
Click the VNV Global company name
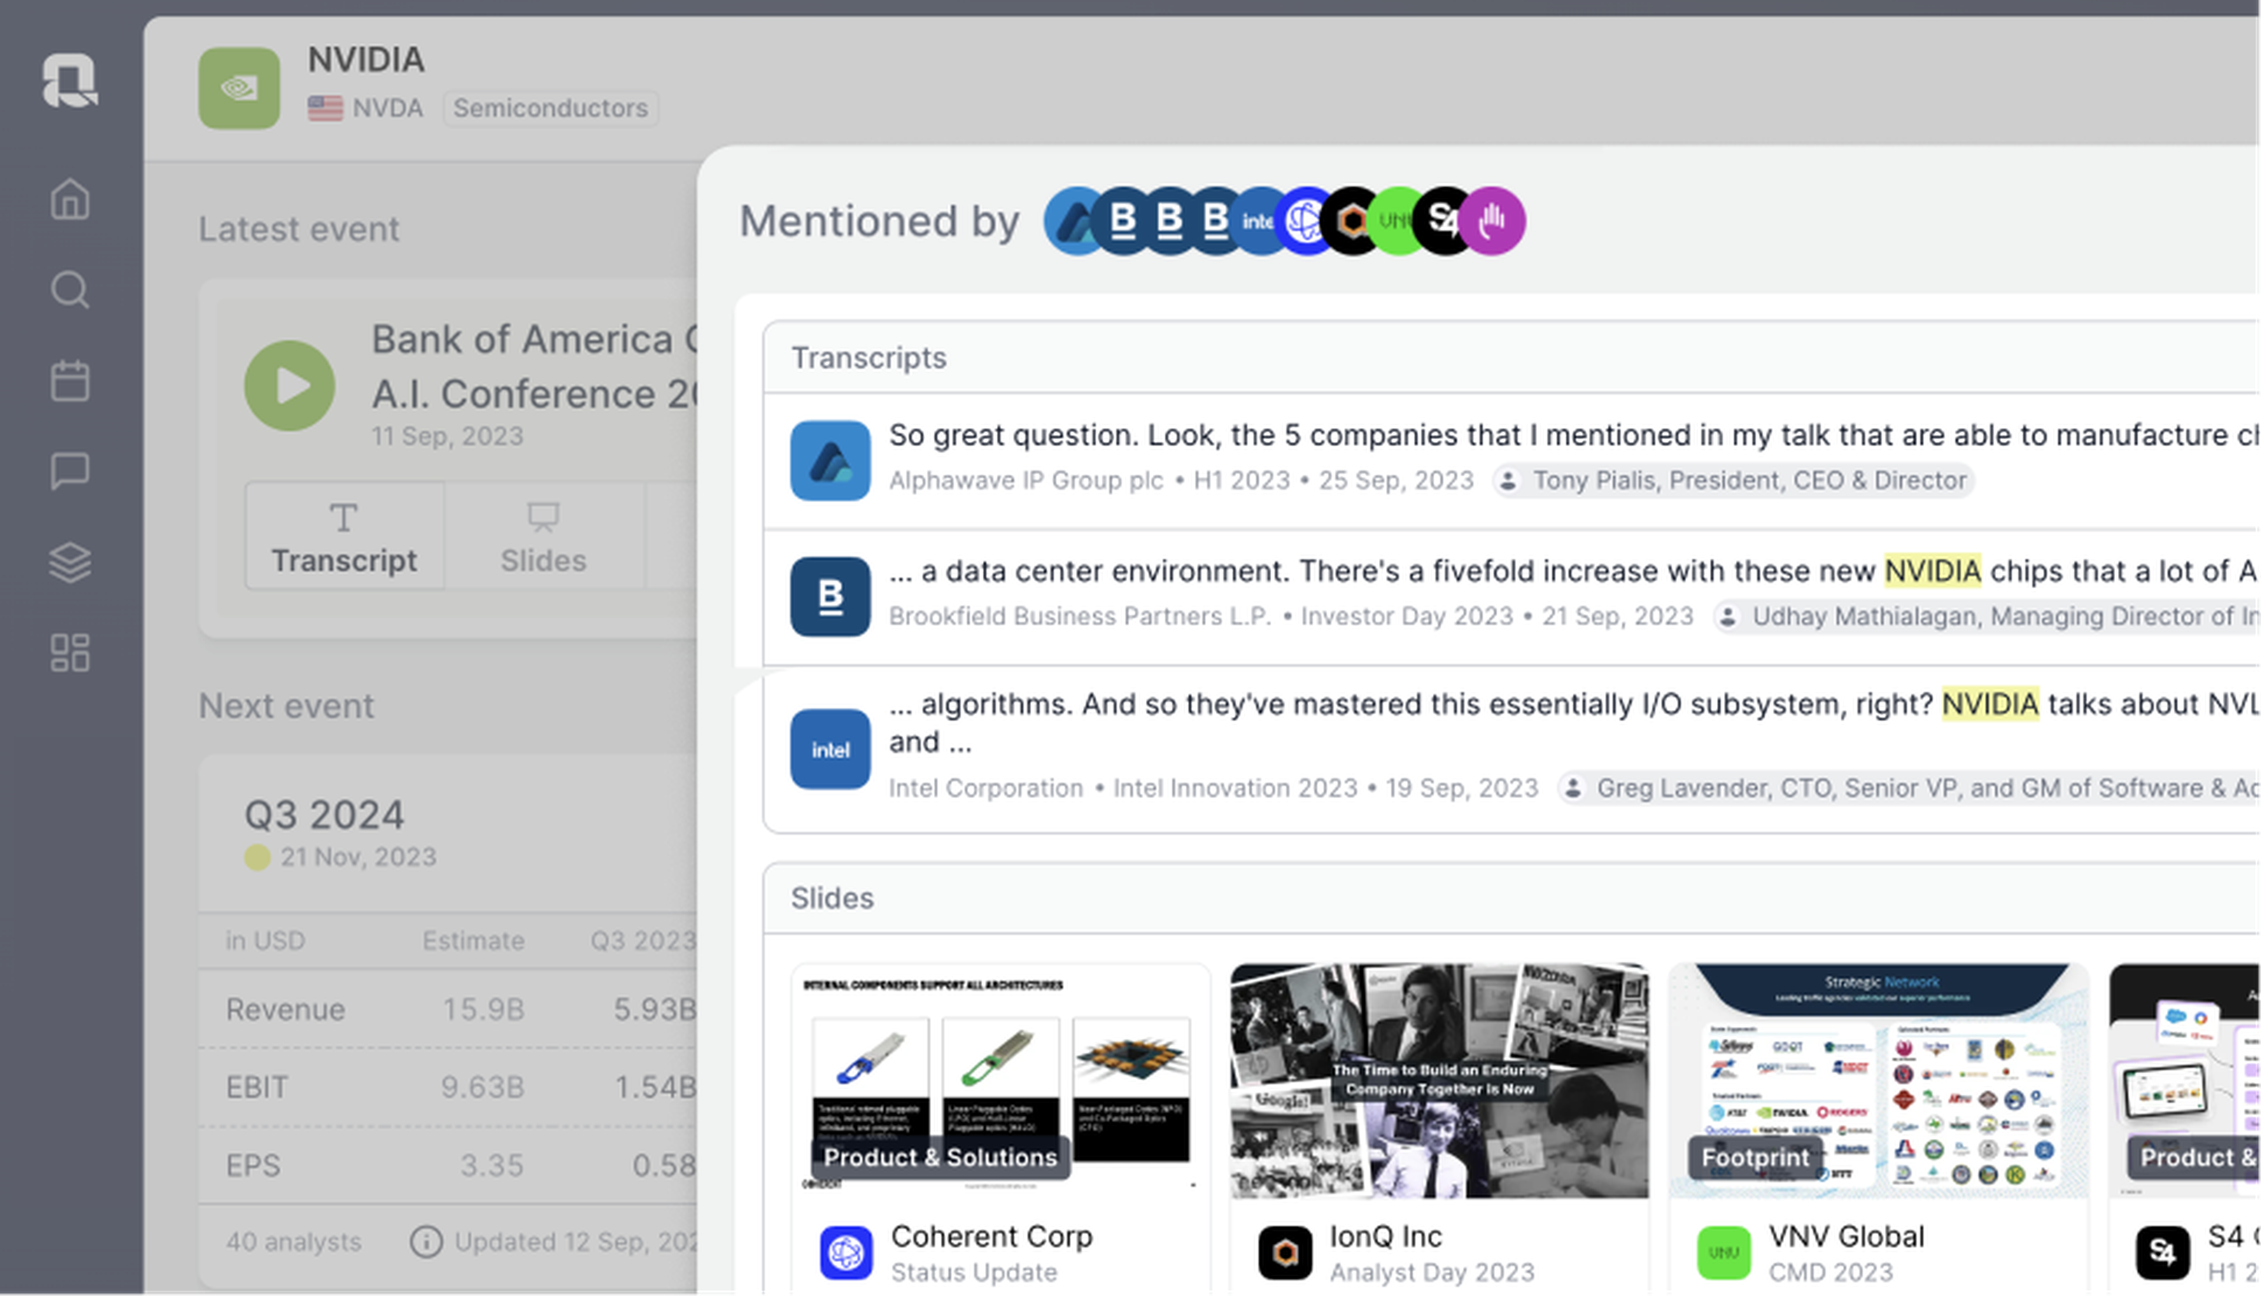[1846, 1237]
